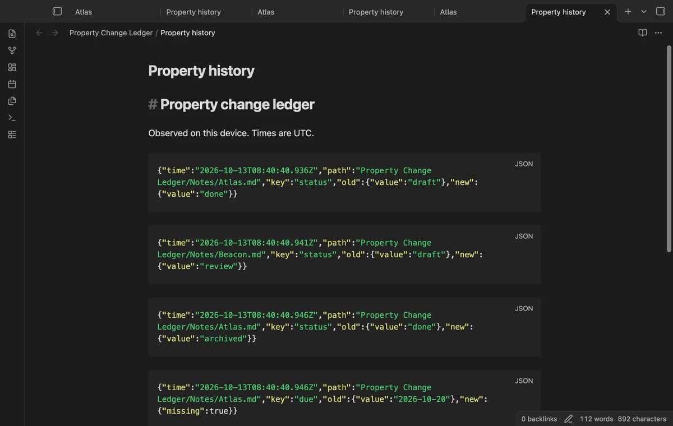Image resolution: width=673 pixels, height=426 pixels.
Task: Click the Property history breadcrumb
Action: (x=188, y=33)
